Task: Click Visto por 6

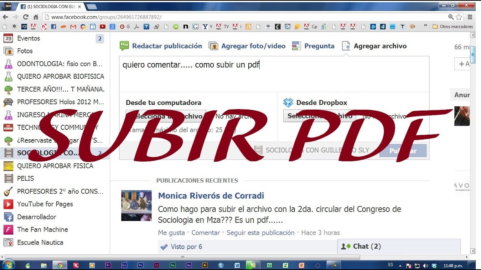Action: 186,247
